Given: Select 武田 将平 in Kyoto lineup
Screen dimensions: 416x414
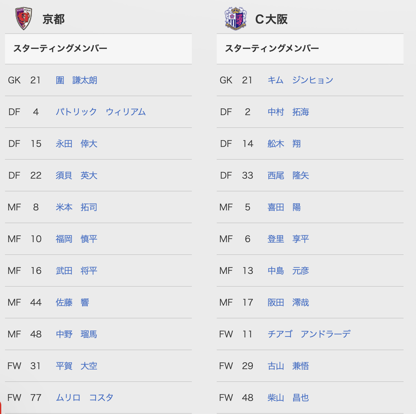Looking at the screenshot, I should (76, 271).
